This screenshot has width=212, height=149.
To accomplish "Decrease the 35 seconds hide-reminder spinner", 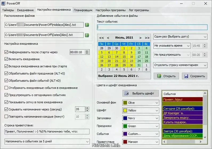I will [87, 110].
